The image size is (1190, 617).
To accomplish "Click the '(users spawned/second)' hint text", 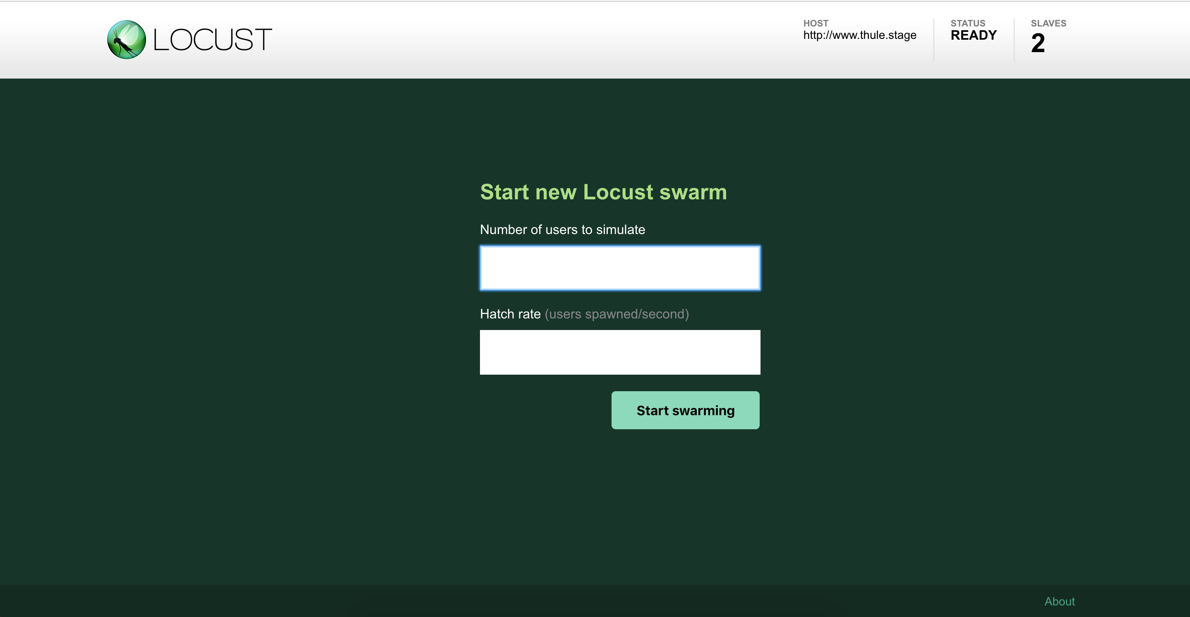I will (x=617, y=314).
